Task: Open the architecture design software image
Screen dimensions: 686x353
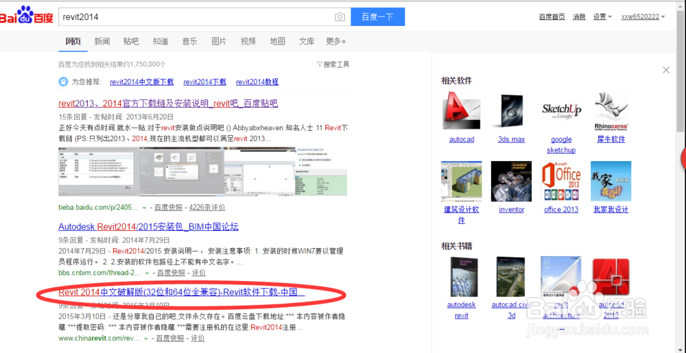Action: pos(461,182)
